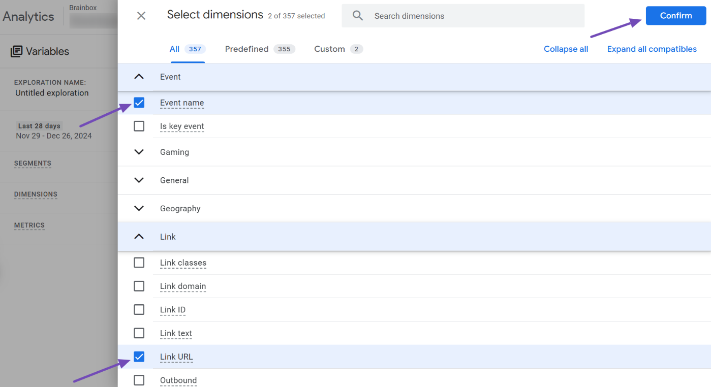This screenshot has height=387, width=711.
Task: Close the Select dimensions panel
Action: (x=141, y=16)
